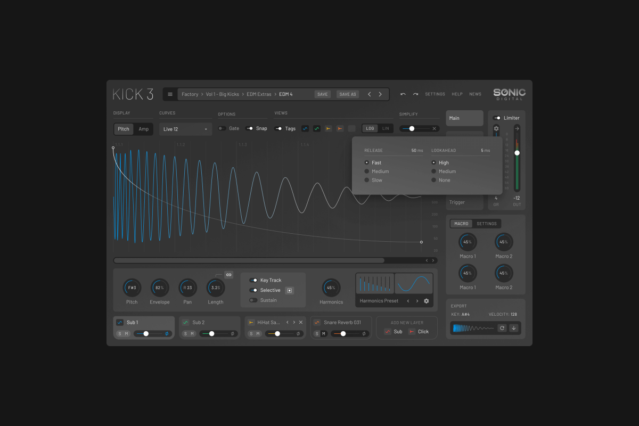Click the Save As button
This screenshot has width=639, height=426.
click(347, 94)
